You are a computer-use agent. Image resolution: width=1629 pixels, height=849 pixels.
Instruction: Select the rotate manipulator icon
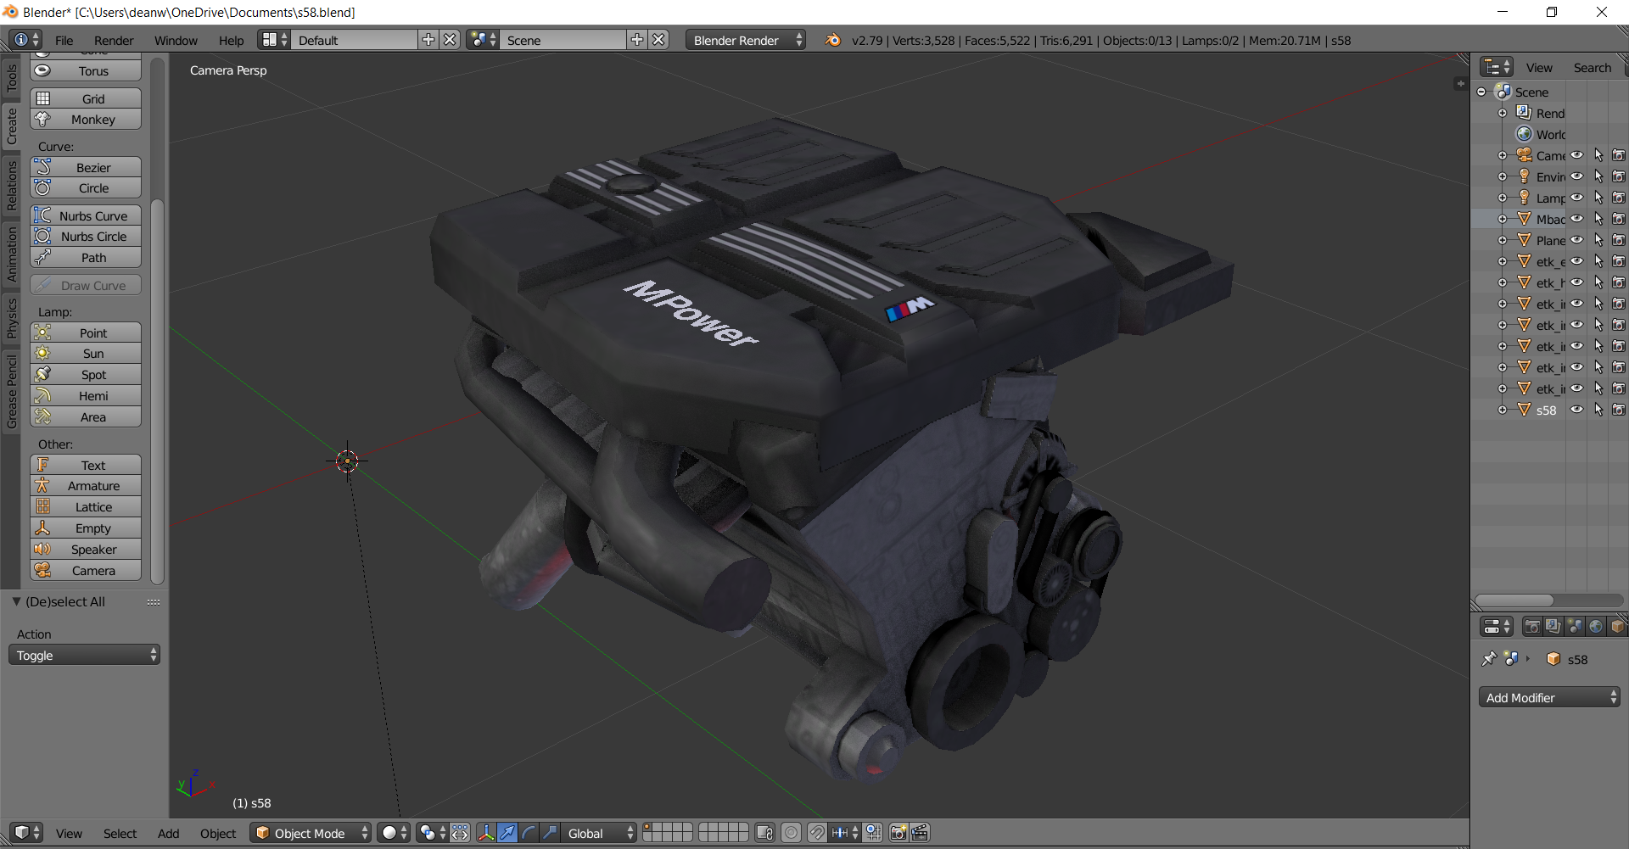click(529, 833)
